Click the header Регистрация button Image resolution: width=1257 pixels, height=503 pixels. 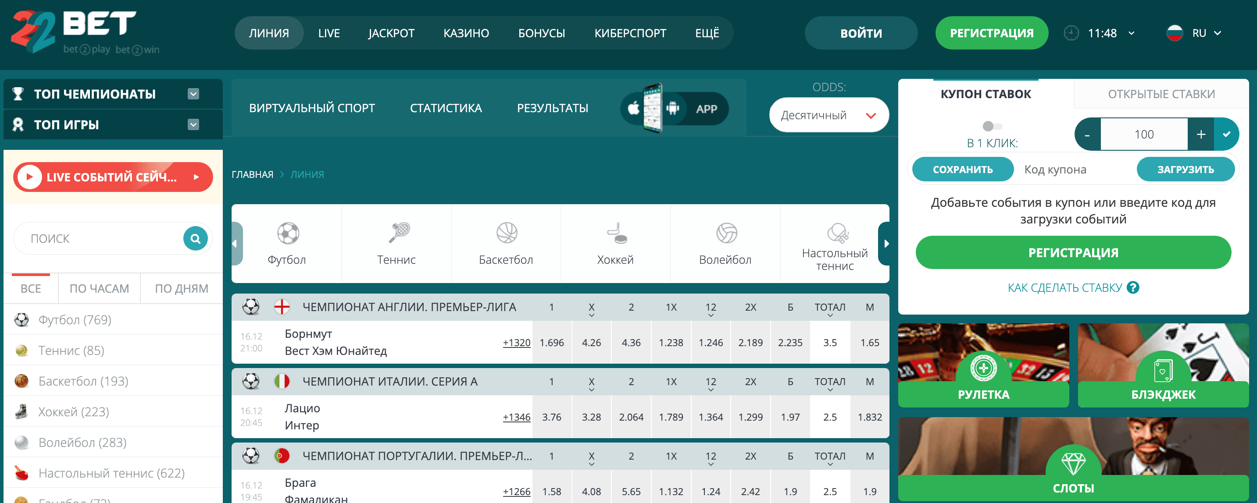point(992,33)
